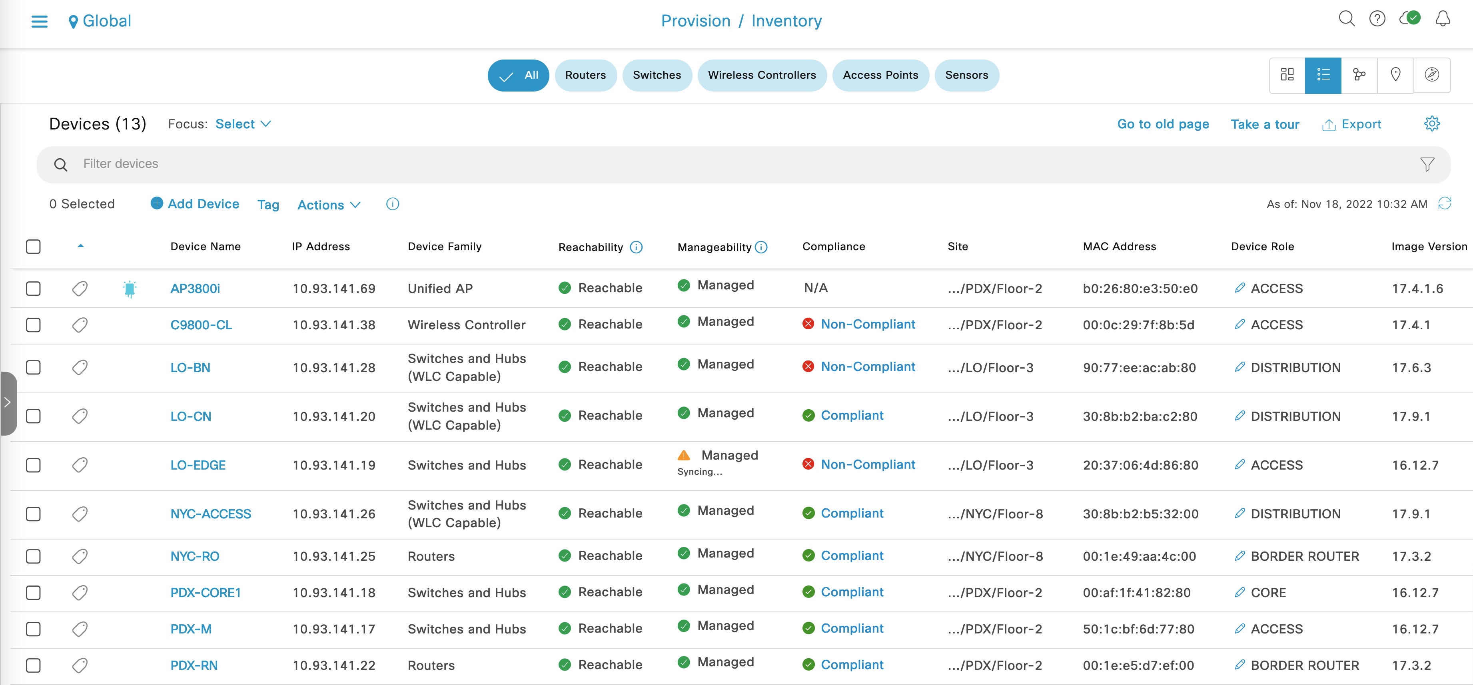Refresh the inventory table
Screen dimensions: 1473x685
coord(1444,203)
